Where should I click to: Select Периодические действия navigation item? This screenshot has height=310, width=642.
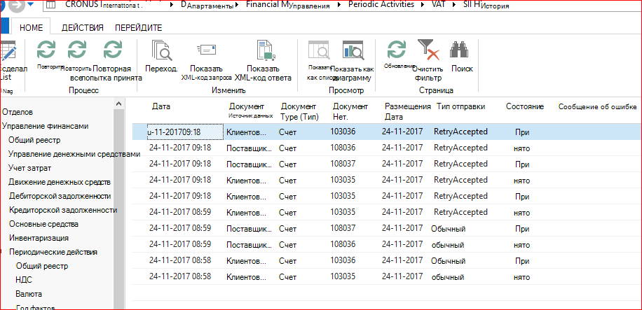53,252
